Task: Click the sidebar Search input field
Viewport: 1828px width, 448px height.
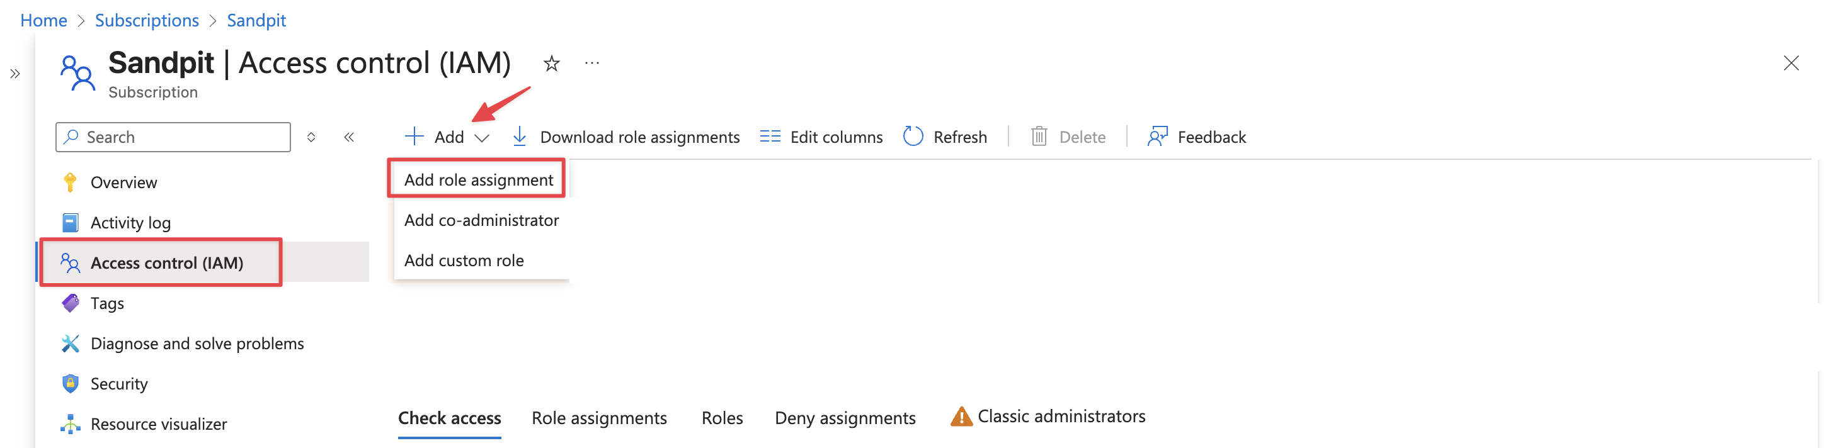Action: (x=173, y=137)
